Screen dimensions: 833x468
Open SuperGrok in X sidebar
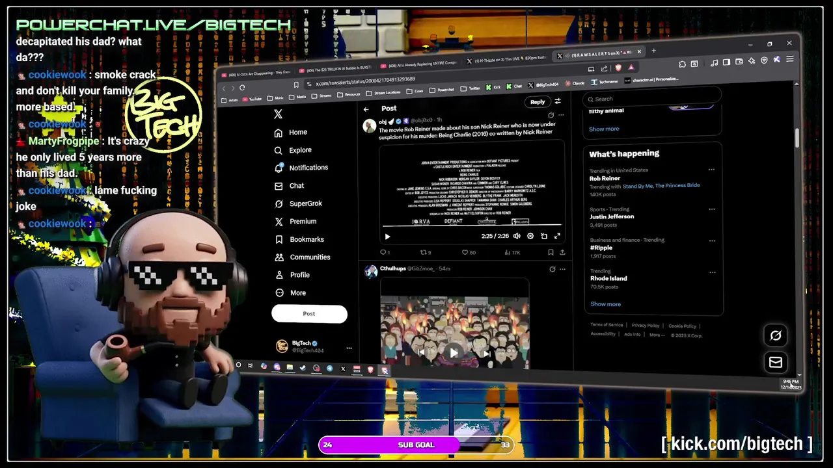298,203
